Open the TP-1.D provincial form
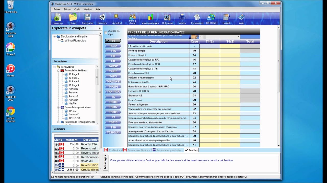This screenshot has width=327, height=183. click(73, 111)
